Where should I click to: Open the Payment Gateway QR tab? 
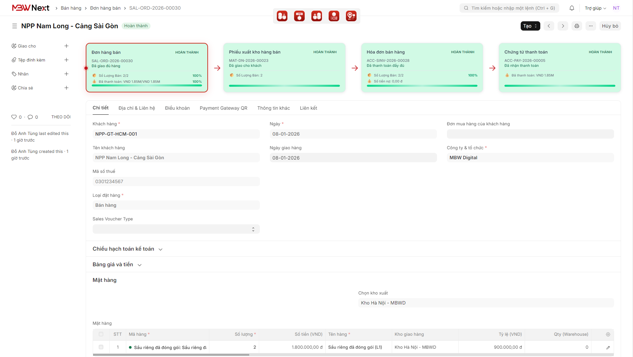[x=223, y=108]
